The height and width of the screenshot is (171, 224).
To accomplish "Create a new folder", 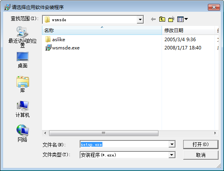I will point(171,19).
